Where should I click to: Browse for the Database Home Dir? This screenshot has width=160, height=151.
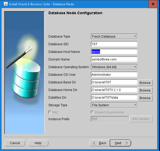pos(145,90)
